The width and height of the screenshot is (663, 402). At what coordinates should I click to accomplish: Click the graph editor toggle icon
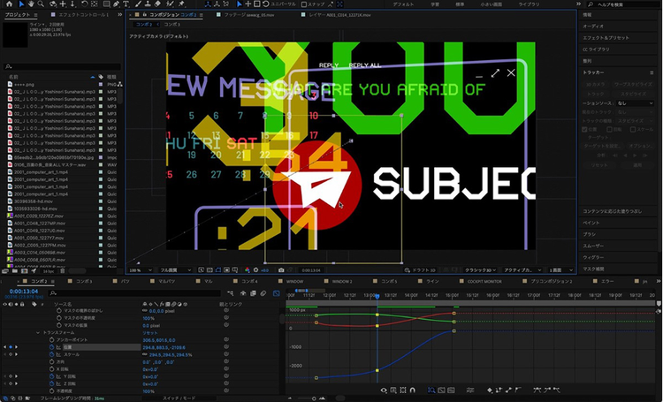coord(276,293)
